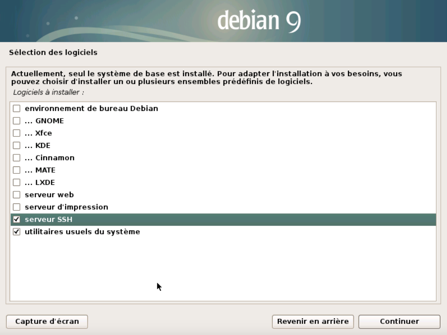Enable the GNOME desktop checkbox
This screenshot has width=447, height=335.
pos(16,121)
